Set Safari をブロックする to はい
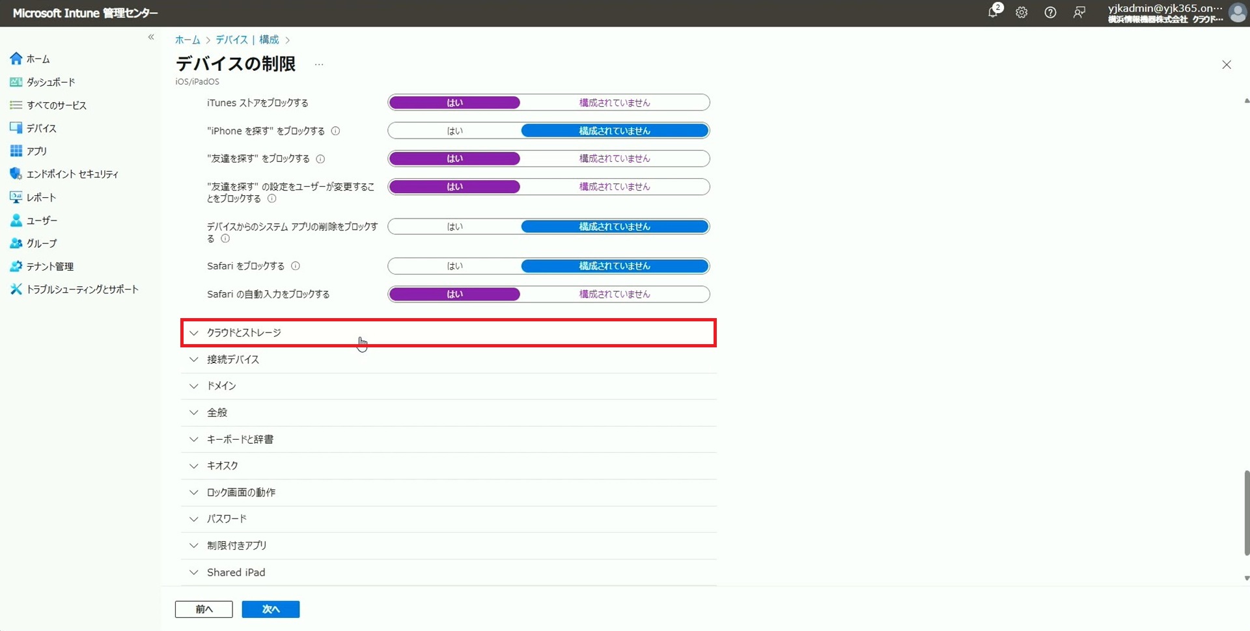1250x631 pixels. (x=454, y=266)
